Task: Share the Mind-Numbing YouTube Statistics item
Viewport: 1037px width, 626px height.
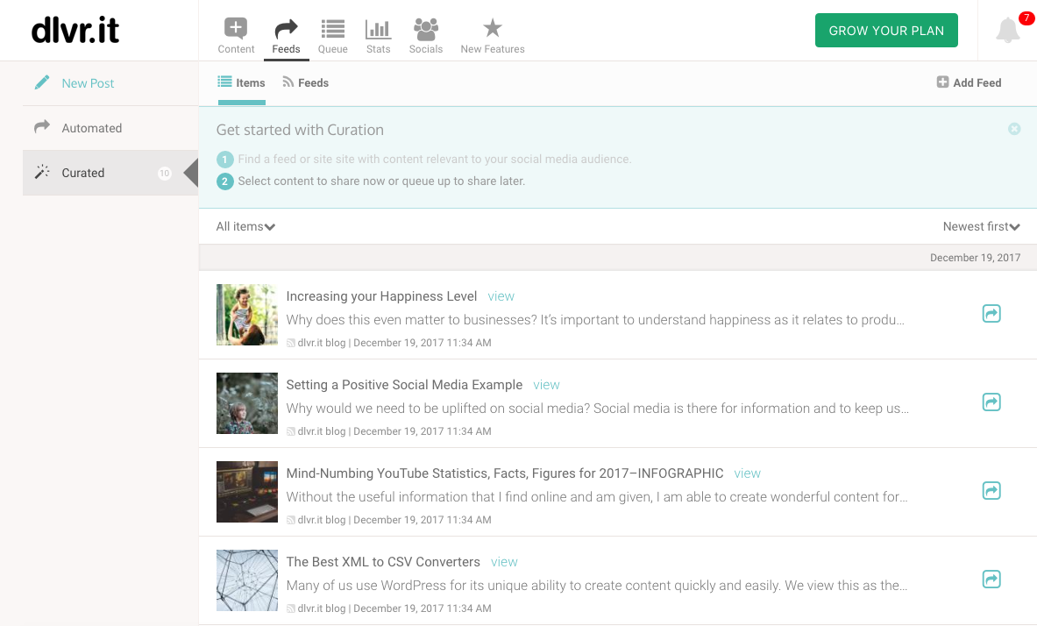Action: (991, 491)
